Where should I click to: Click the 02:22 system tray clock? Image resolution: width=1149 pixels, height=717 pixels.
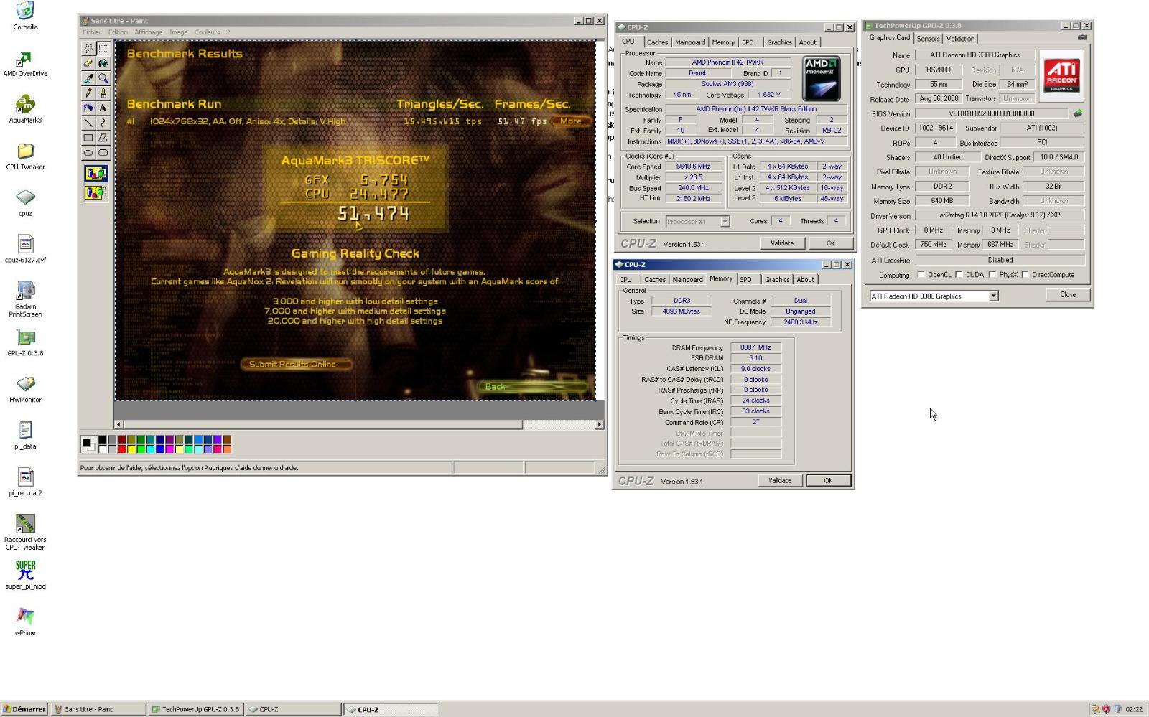1134,709
